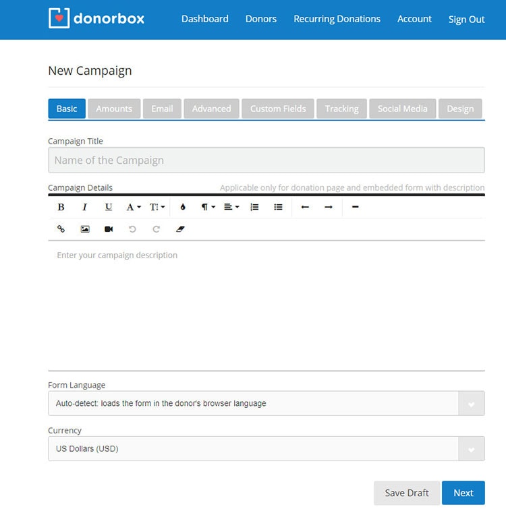Click the Campaign Title input field
Image resolution: width=506 pixels, height=511 pixels.
click(266, 160)
